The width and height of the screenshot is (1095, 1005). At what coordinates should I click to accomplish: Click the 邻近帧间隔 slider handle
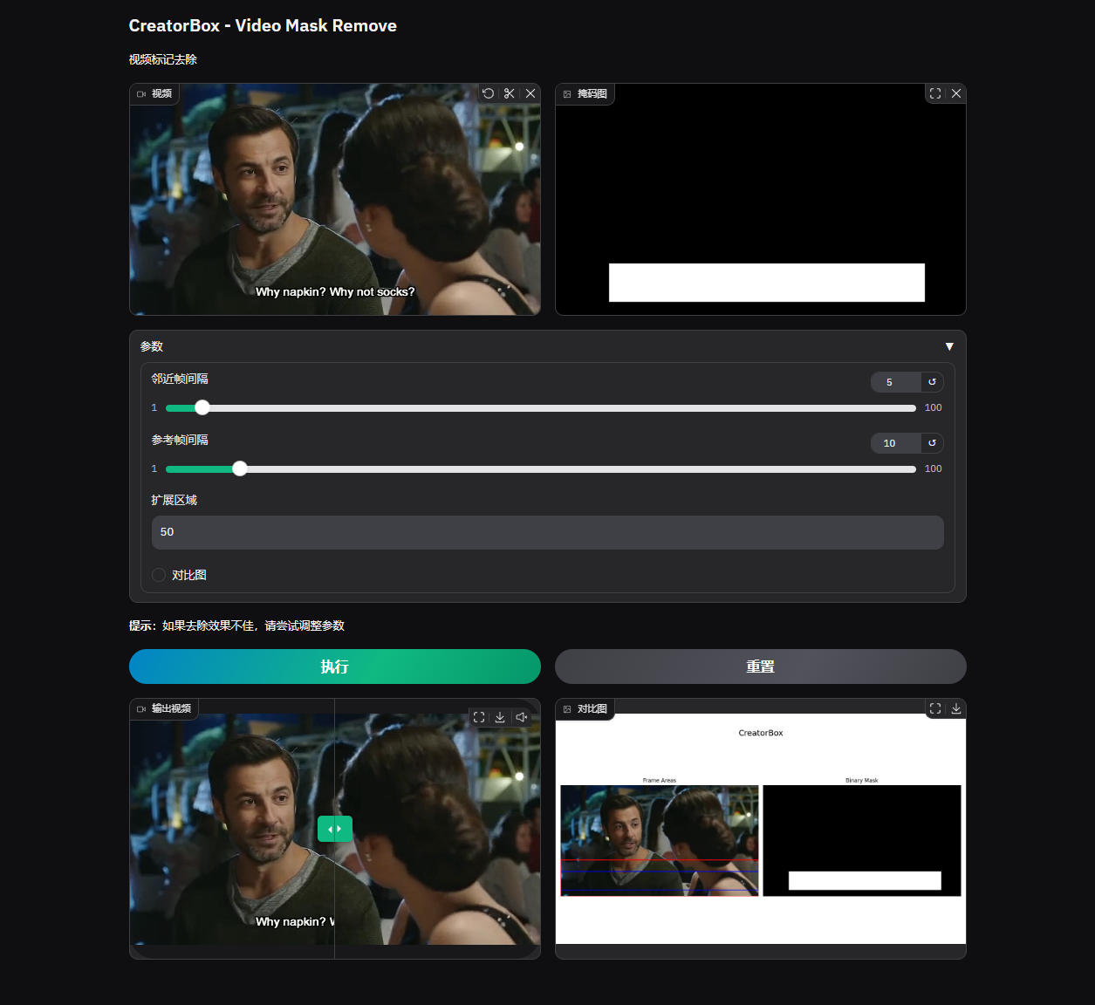202,407
